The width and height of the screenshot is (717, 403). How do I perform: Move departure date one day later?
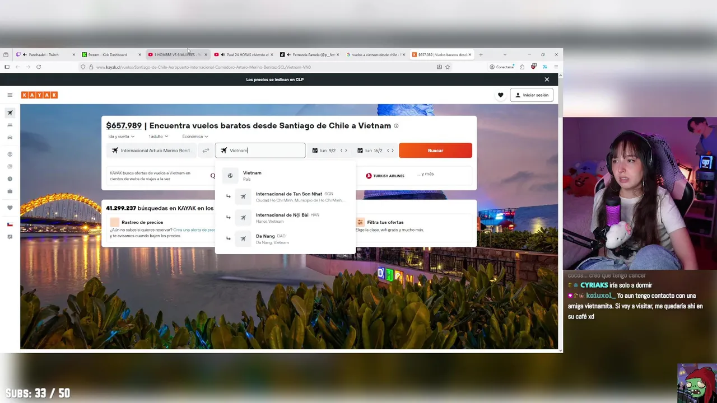tap(346, 151)
